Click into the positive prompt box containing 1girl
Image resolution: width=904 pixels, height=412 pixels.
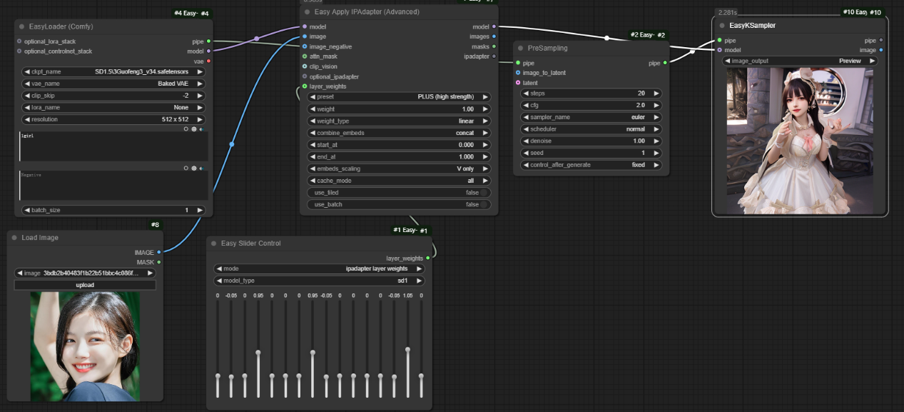(x=113, y=146)
